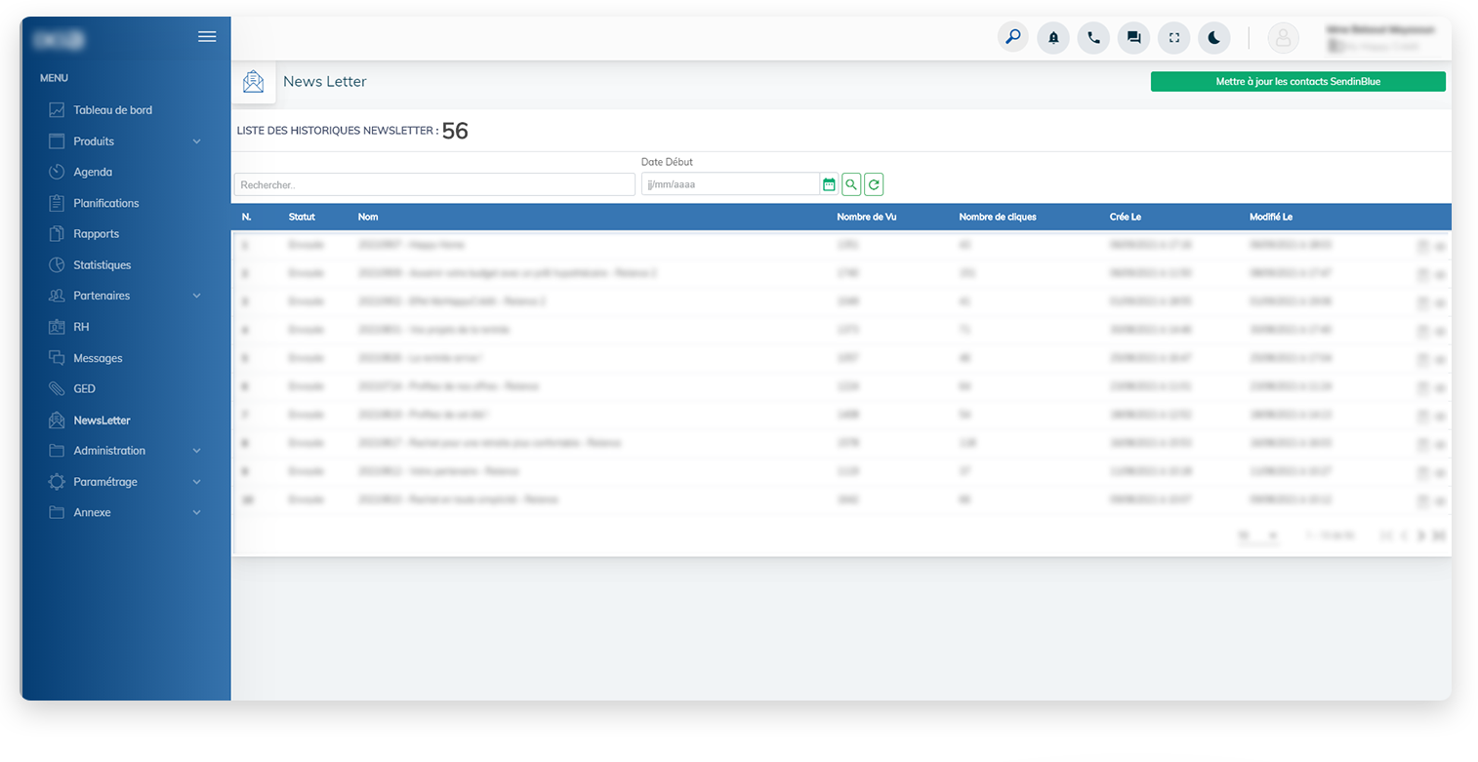Viewport: 1478px width, 762px height.
Task: Toggle dark mode moon icon
Action: [1214, 38]
